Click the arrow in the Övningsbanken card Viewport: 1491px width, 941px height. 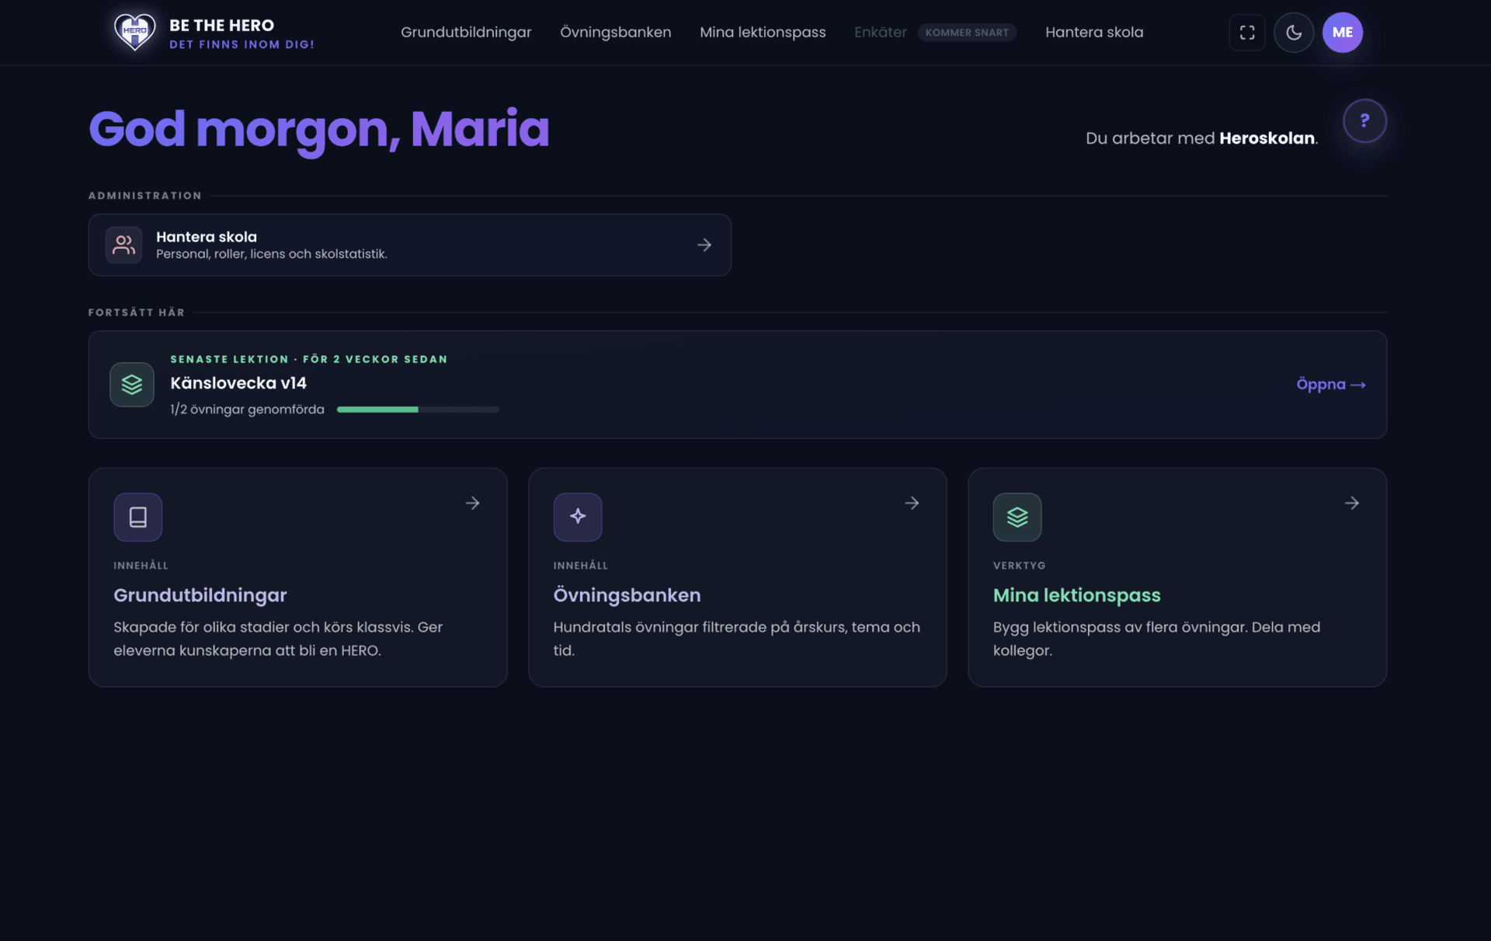[912, 503]
